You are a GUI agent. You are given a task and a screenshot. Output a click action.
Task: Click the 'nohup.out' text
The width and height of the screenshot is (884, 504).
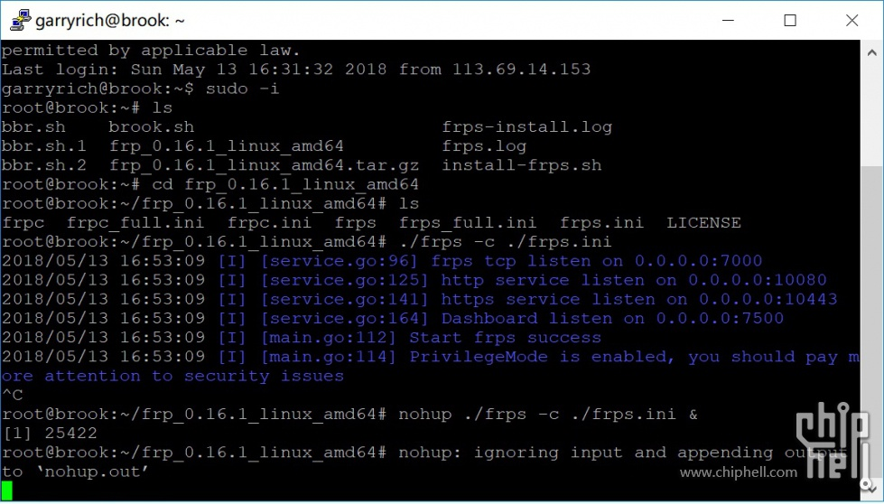point(87,471)
